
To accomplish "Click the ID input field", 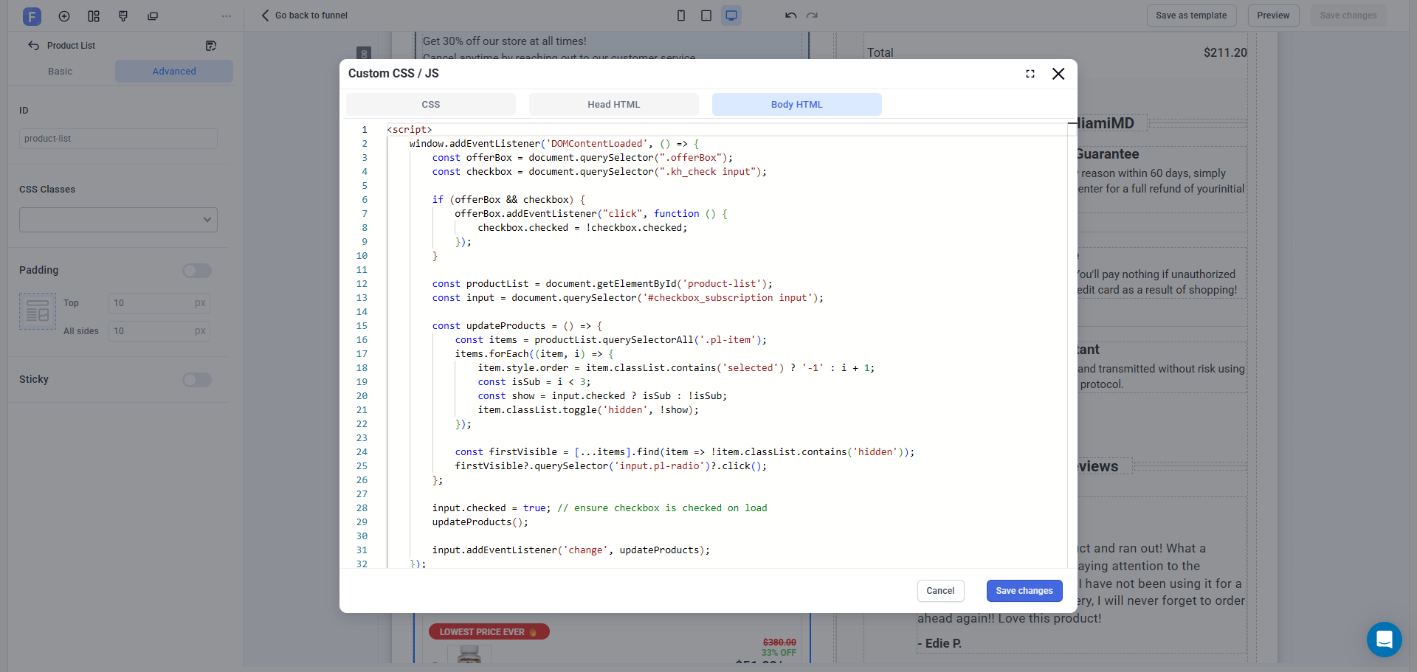I will tap(118, 139).
